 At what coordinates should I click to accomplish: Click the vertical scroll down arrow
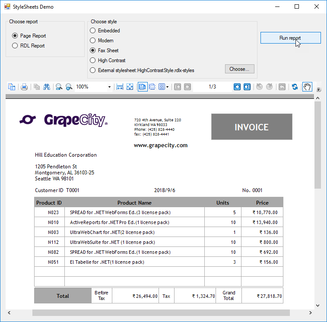[x=317, y=306]
